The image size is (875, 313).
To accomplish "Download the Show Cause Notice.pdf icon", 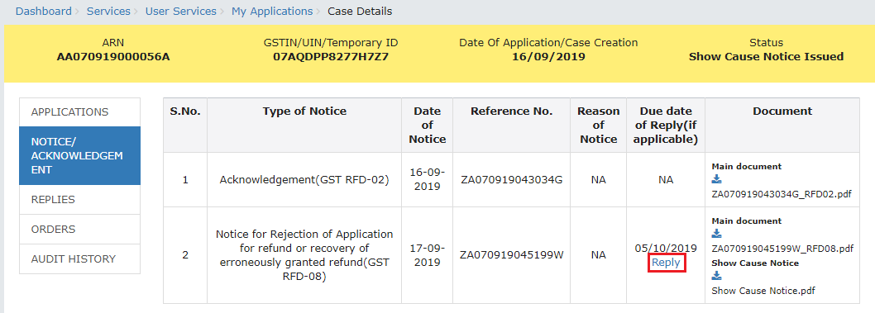I will pyautogui.click(x=716, y=276).
